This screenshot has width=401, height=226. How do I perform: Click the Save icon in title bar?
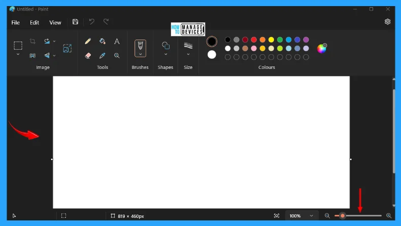75,22
